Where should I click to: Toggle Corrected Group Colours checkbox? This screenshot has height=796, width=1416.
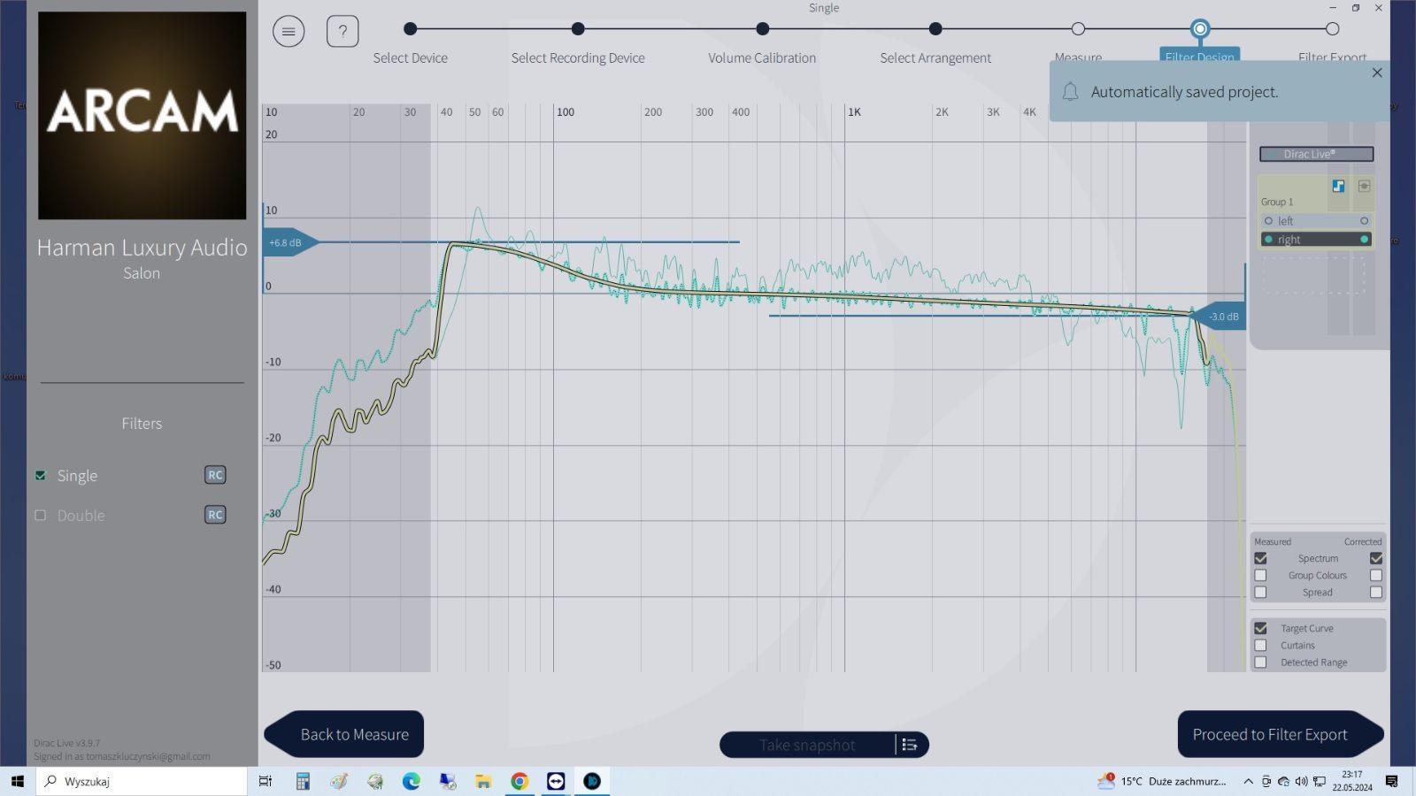(x=1376, y=576)
